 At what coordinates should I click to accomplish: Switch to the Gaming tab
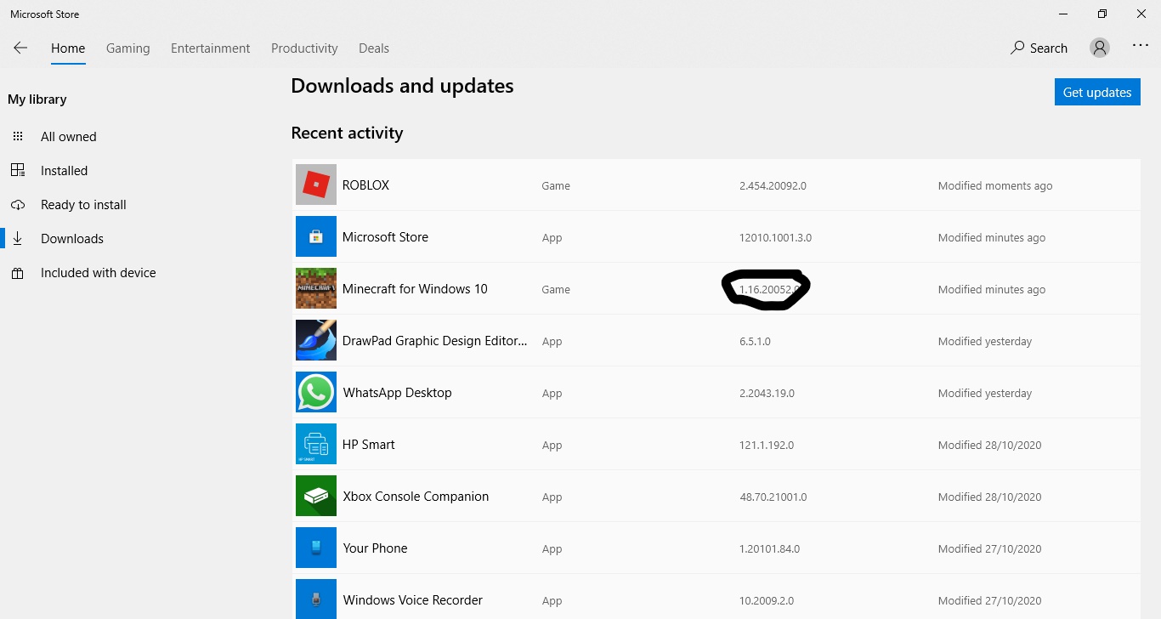click(128, 48)
